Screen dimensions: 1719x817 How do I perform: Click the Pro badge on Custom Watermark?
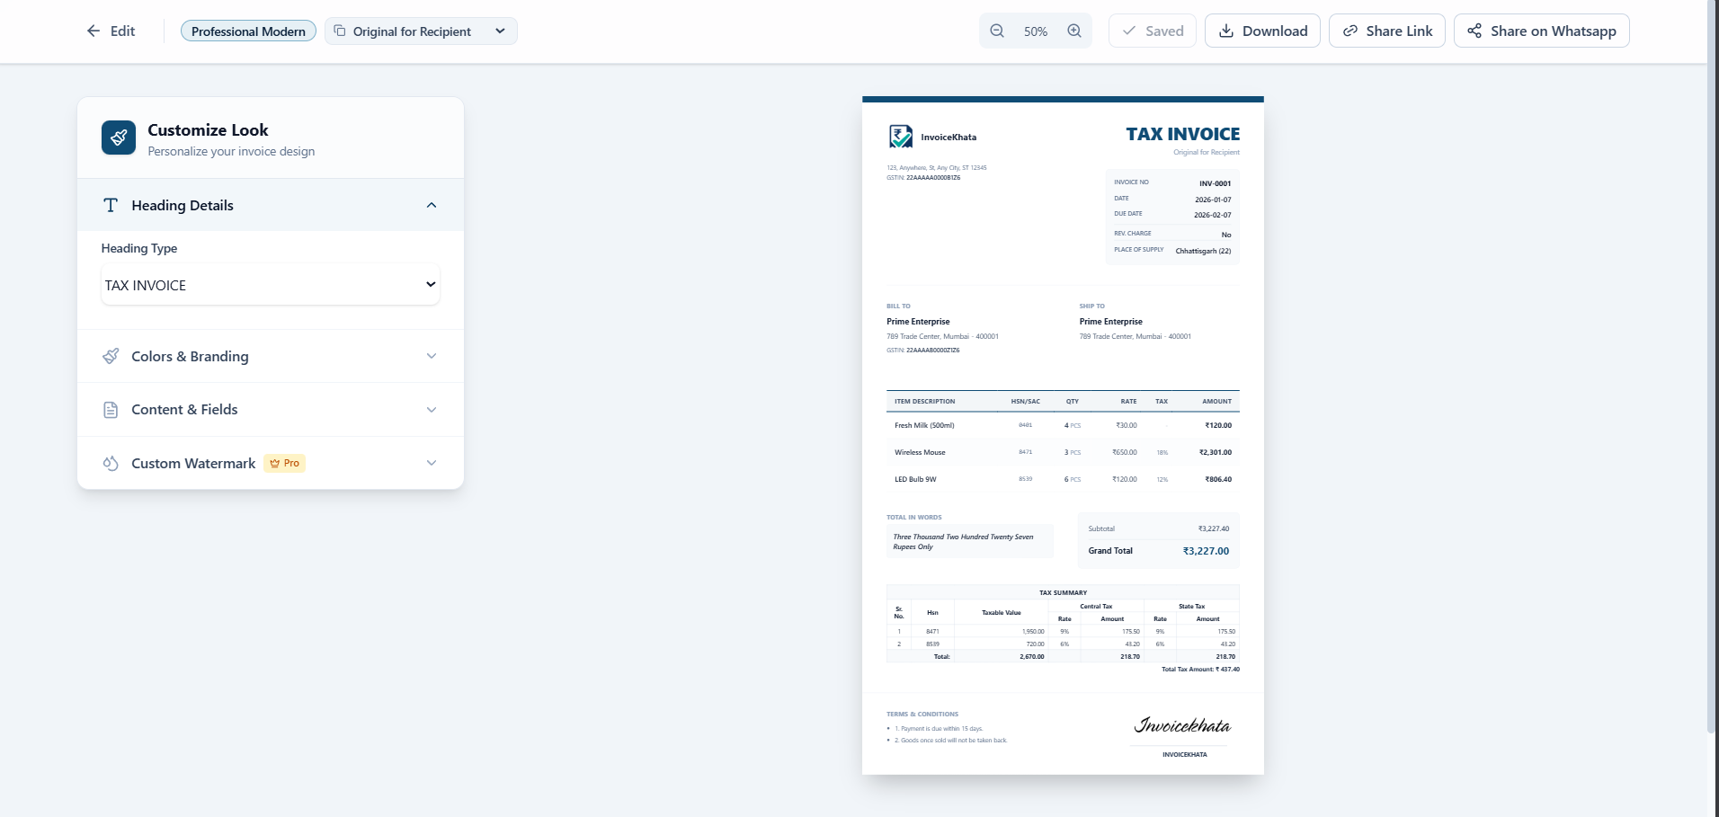click(x=284, y=463)
